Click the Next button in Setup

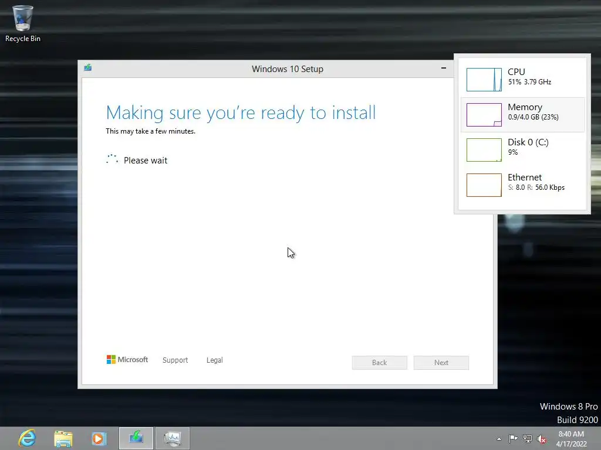click(x=441, y=362)
